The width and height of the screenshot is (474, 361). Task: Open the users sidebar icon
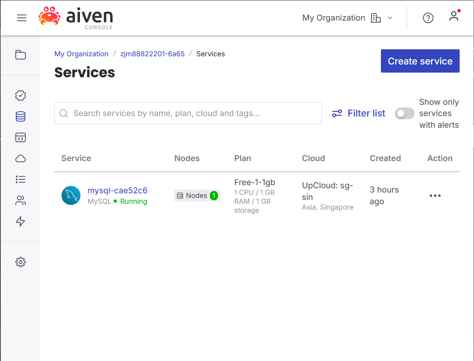tap(21, 200)
